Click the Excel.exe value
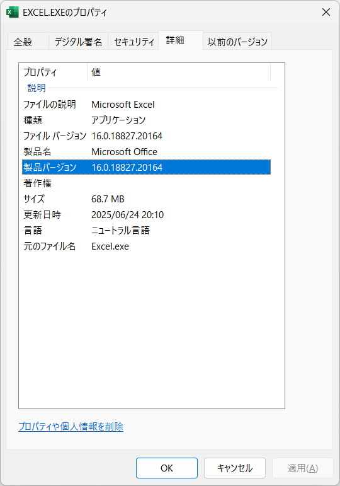 coord(110,246)
